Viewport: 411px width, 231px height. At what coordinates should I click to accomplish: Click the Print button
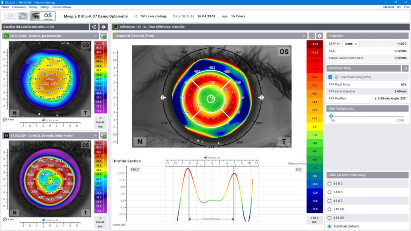tap(407, 7)
